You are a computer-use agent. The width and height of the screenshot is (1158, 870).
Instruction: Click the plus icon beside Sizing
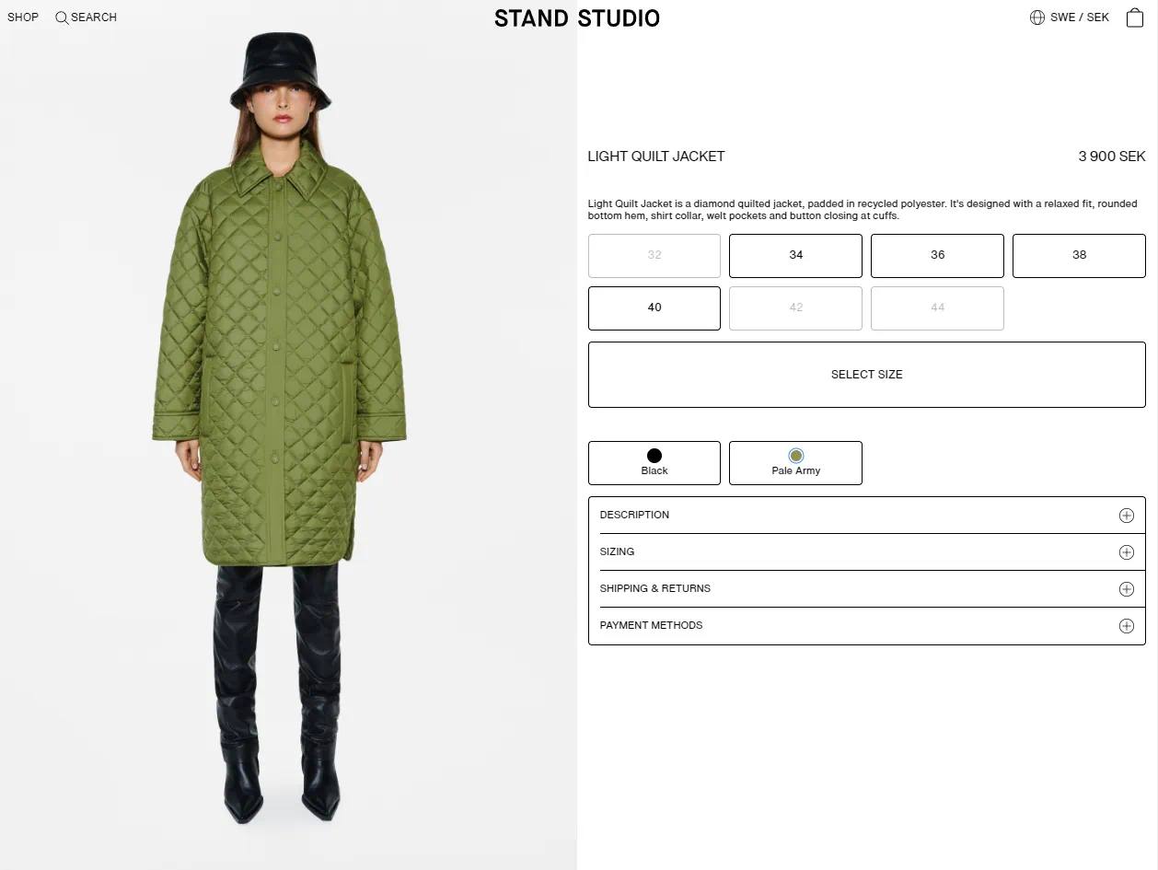point(1126,552)
